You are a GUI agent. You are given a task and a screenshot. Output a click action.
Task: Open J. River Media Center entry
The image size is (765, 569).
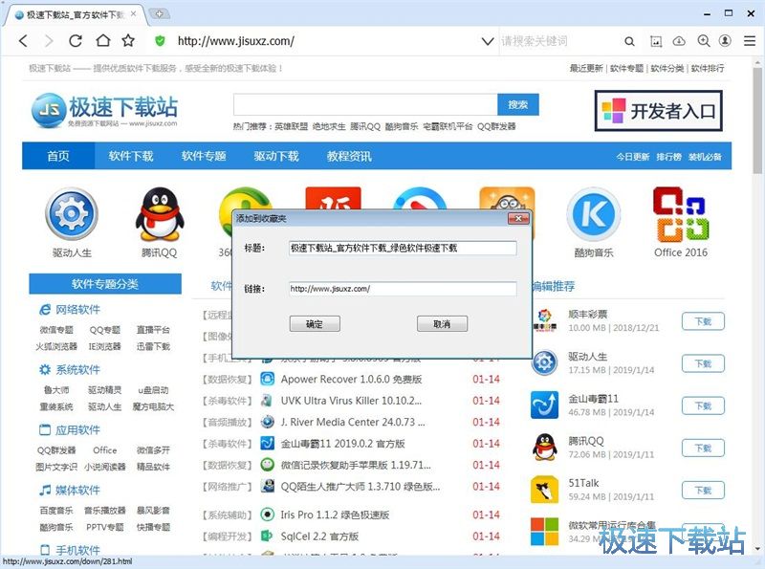click(x=353, y=422)
